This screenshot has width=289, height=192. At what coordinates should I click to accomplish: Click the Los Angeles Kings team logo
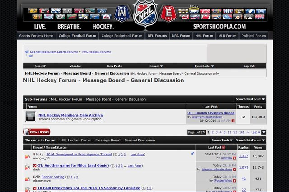(67, 10)
